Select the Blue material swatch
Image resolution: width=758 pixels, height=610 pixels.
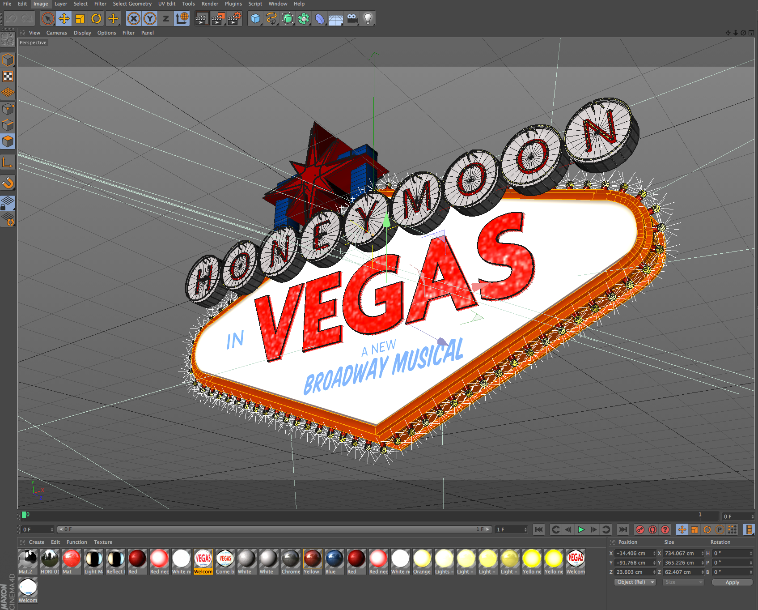(x=335, y=562)
